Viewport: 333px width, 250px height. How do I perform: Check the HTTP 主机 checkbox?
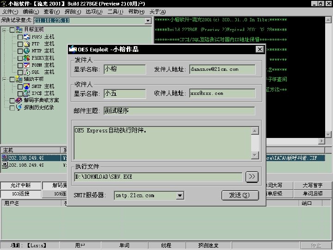20,51
